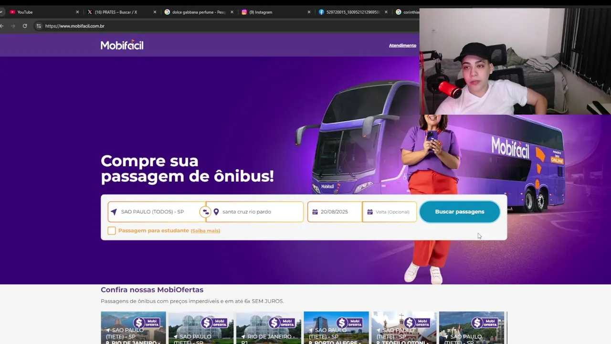
Task: Click the Mobifácil logo in header
Action: (x=122, y=45)
